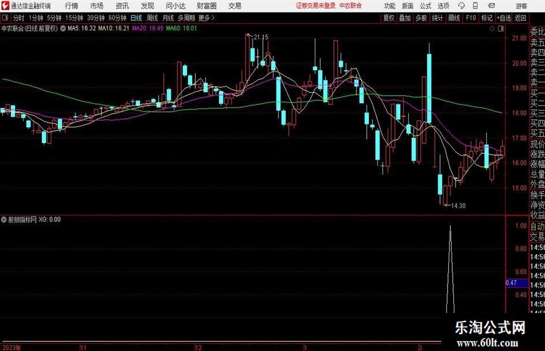Open the mail message icon
The width and height of the screenshot is (545, 351).
coord(491,6)
